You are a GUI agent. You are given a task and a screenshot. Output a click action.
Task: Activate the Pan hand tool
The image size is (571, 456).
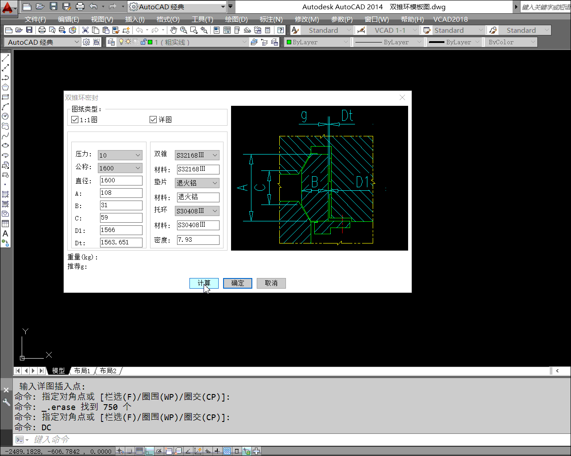[174, 30]
